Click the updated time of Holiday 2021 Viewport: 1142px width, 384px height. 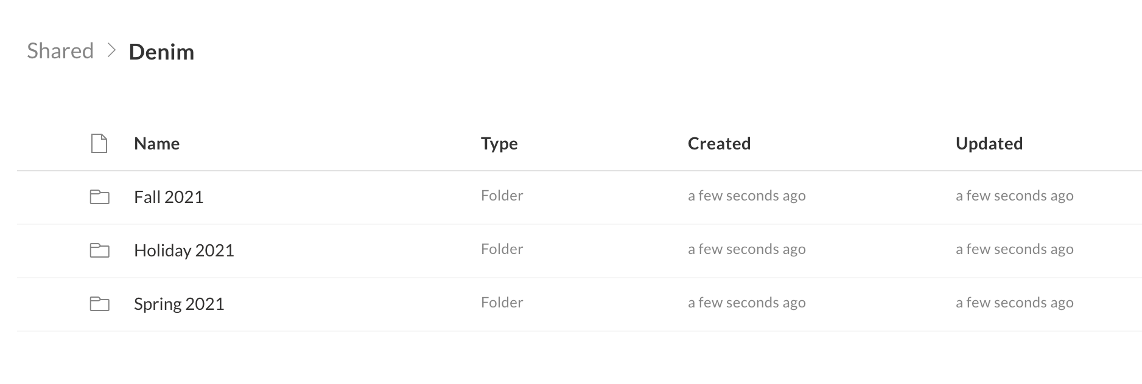1015,249
